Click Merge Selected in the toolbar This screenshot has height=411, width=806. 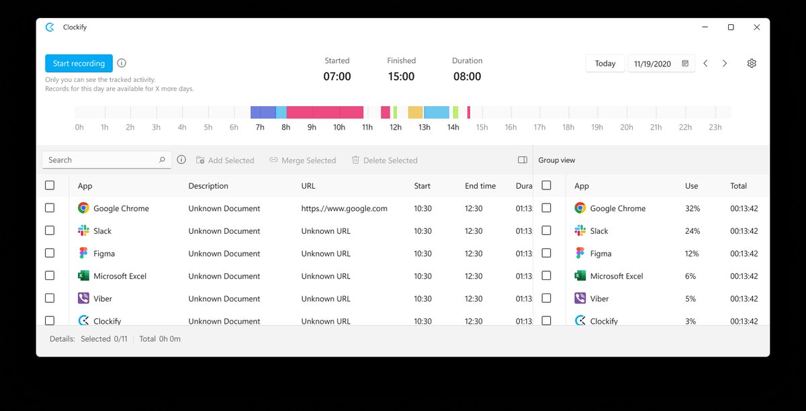click(x=302, y=161)
